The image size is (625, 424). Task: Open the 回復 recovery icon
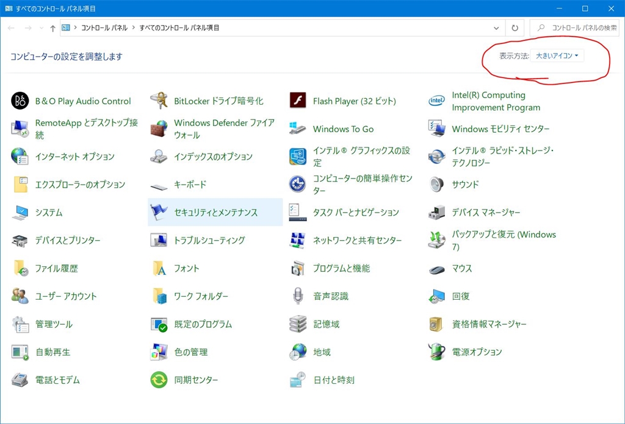pos(436,296)
